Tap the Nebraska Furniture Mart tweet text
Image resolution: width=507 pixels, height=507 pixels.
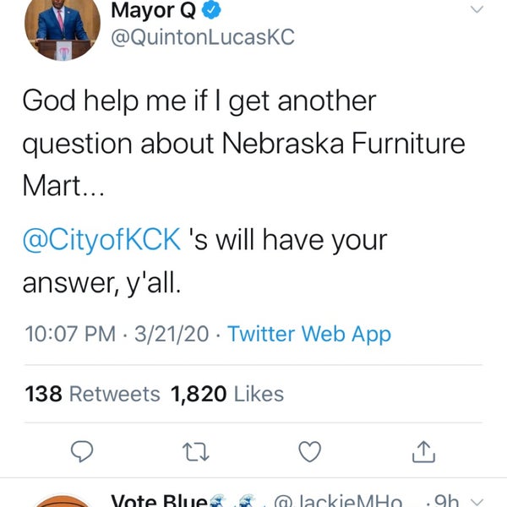coord(243,144)
